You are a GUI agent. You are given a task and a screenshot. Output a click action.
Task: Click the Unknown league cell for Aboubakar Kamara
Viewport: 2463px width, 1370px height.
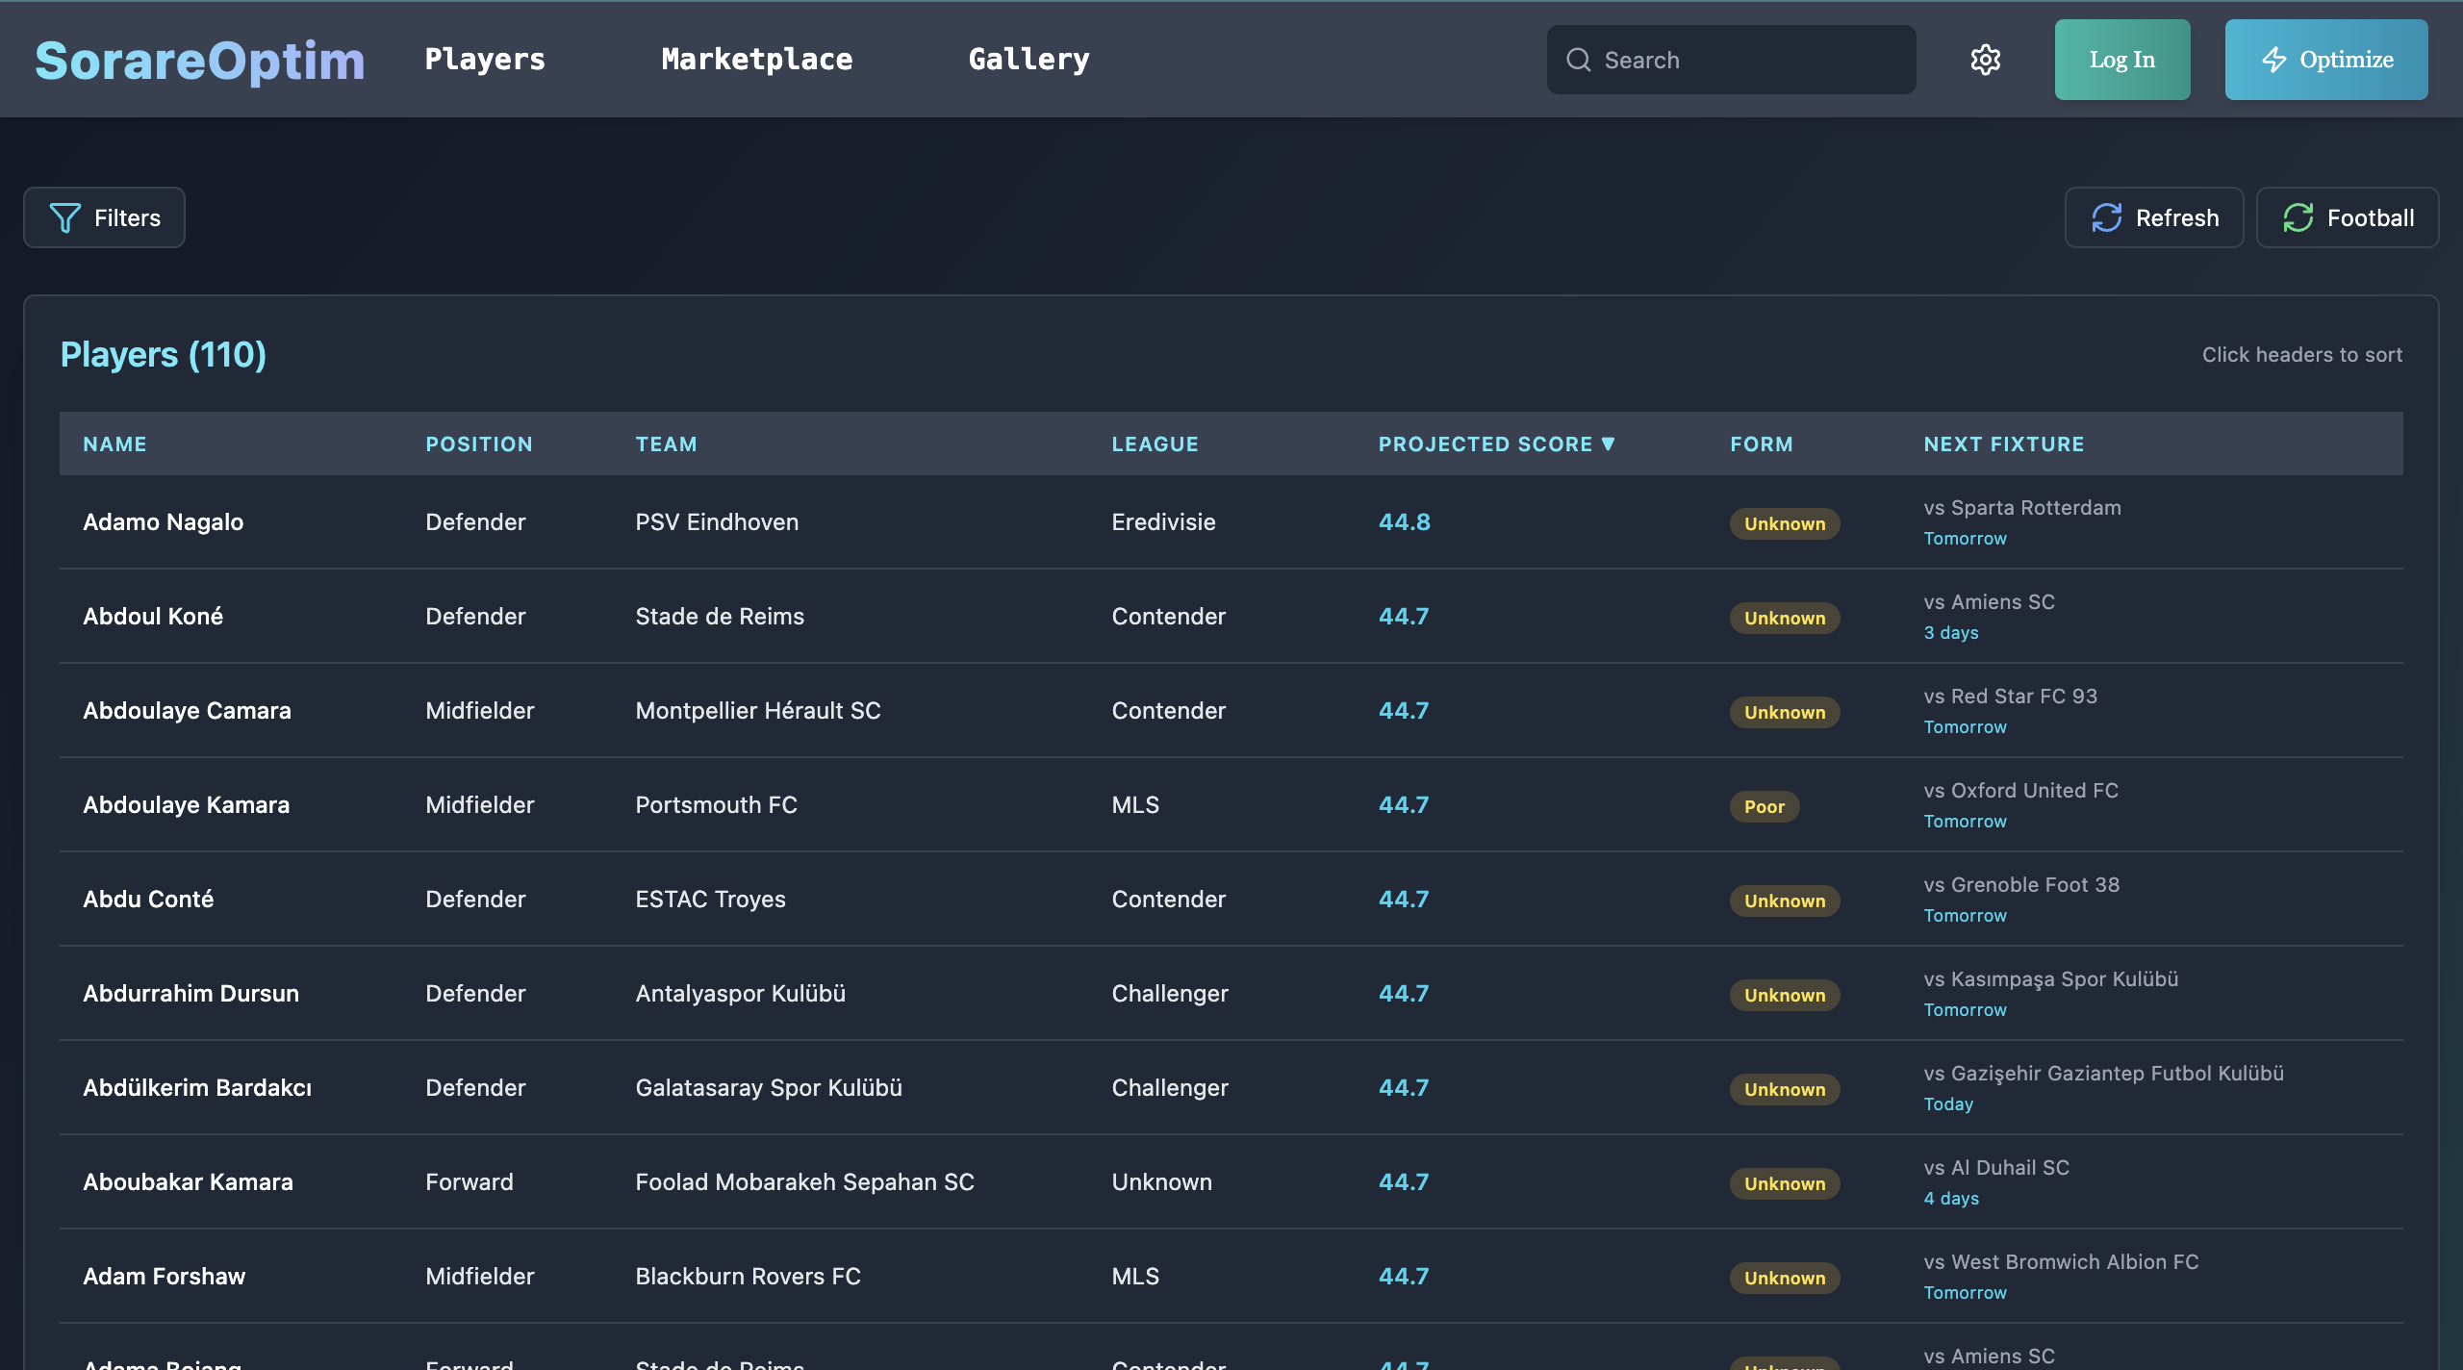tap(1161, 1181)
